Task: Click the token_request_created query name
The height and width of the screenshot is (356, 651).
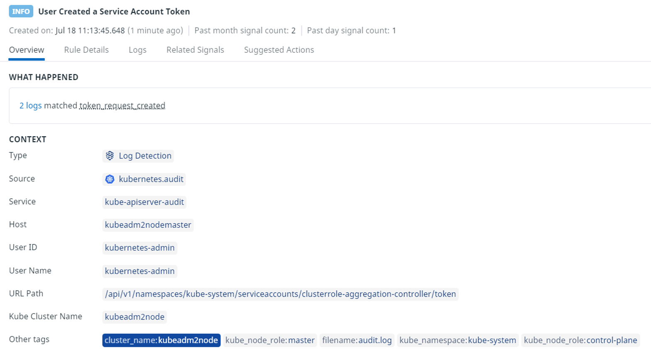Action: 122,105
